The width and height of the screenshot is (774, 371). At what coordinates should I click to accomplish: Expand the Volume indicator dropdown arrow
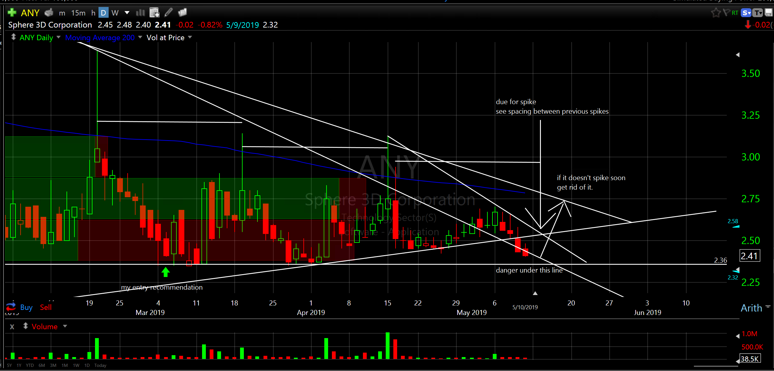[65, 326]
